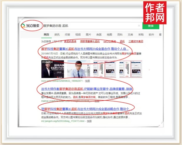Viewport: 182px width, 145px height.
Task: Click the recommended search 三鼎资本集团
Action: [x=136, y=41]
